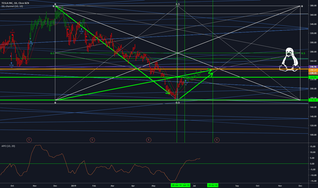318x188 pixels.
Task: Click the earnings E marker below November 2018
Action: click(29, 140)
